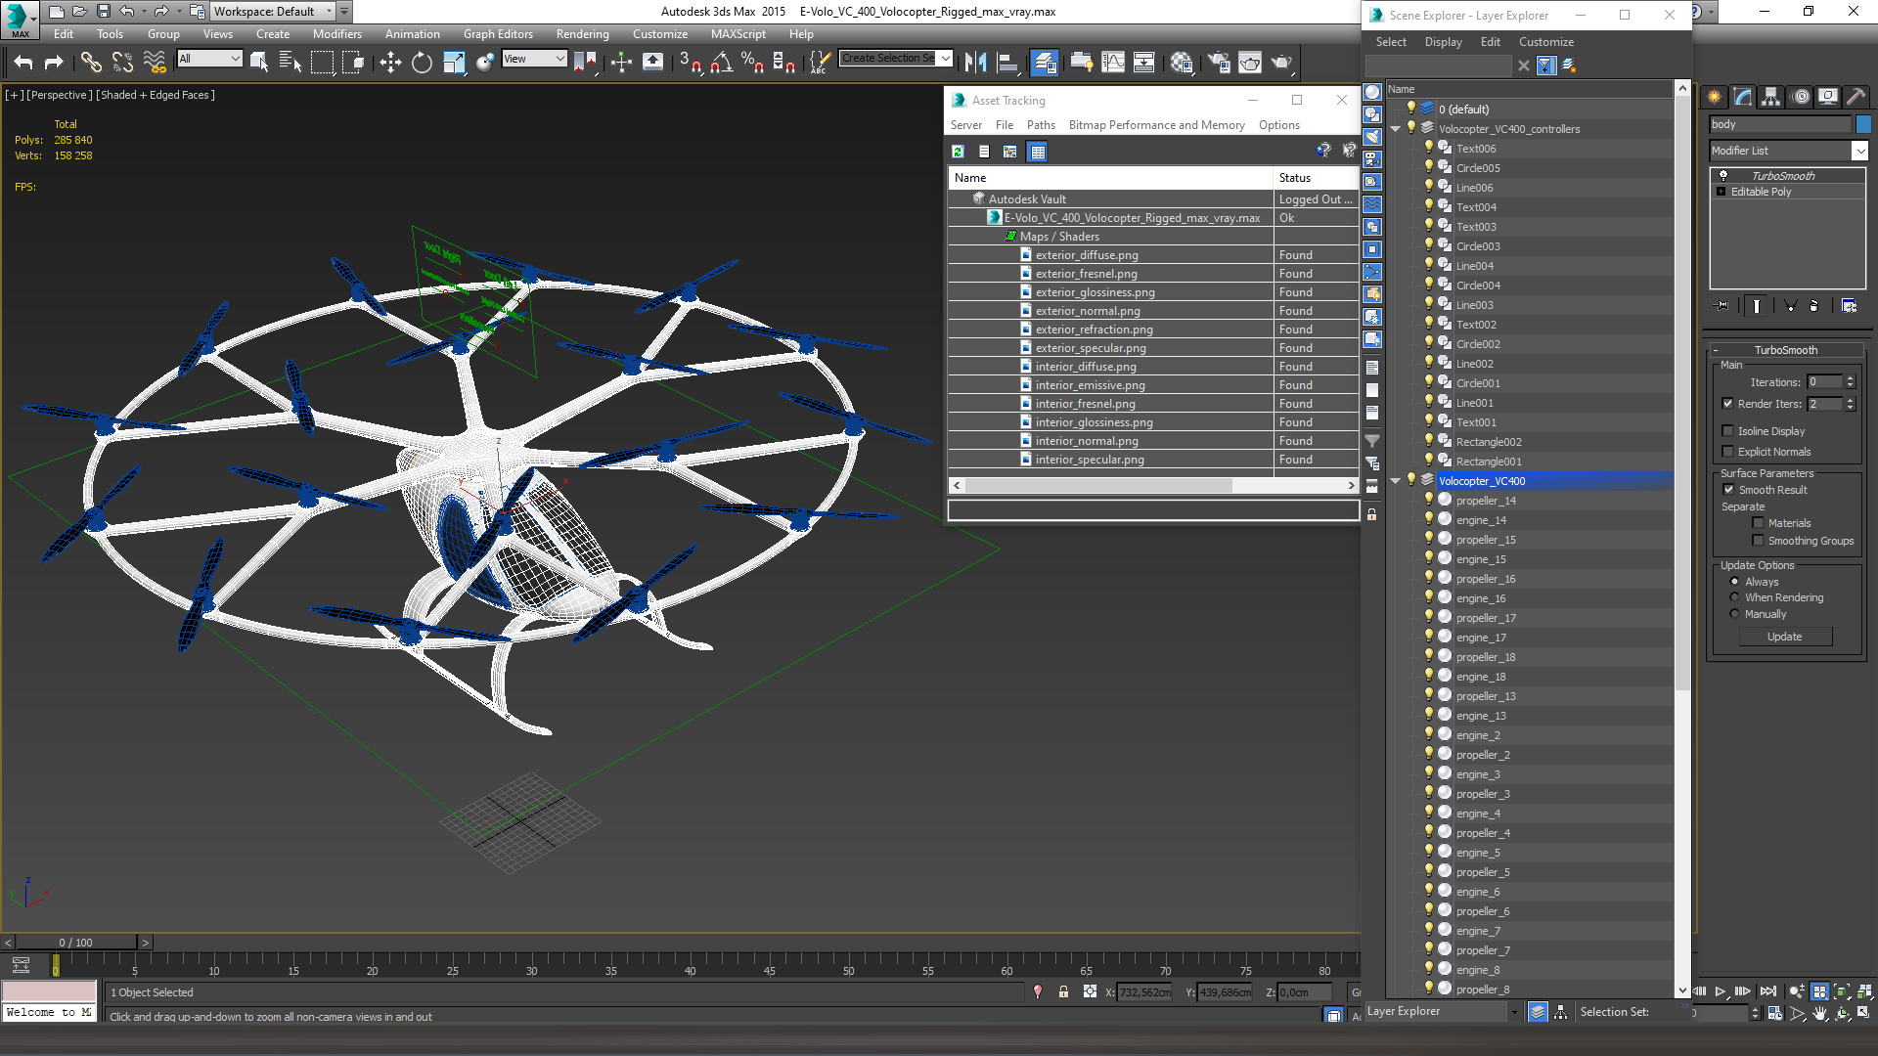Check Separate by Materials option
1878x1056 pixels.
1759,523
